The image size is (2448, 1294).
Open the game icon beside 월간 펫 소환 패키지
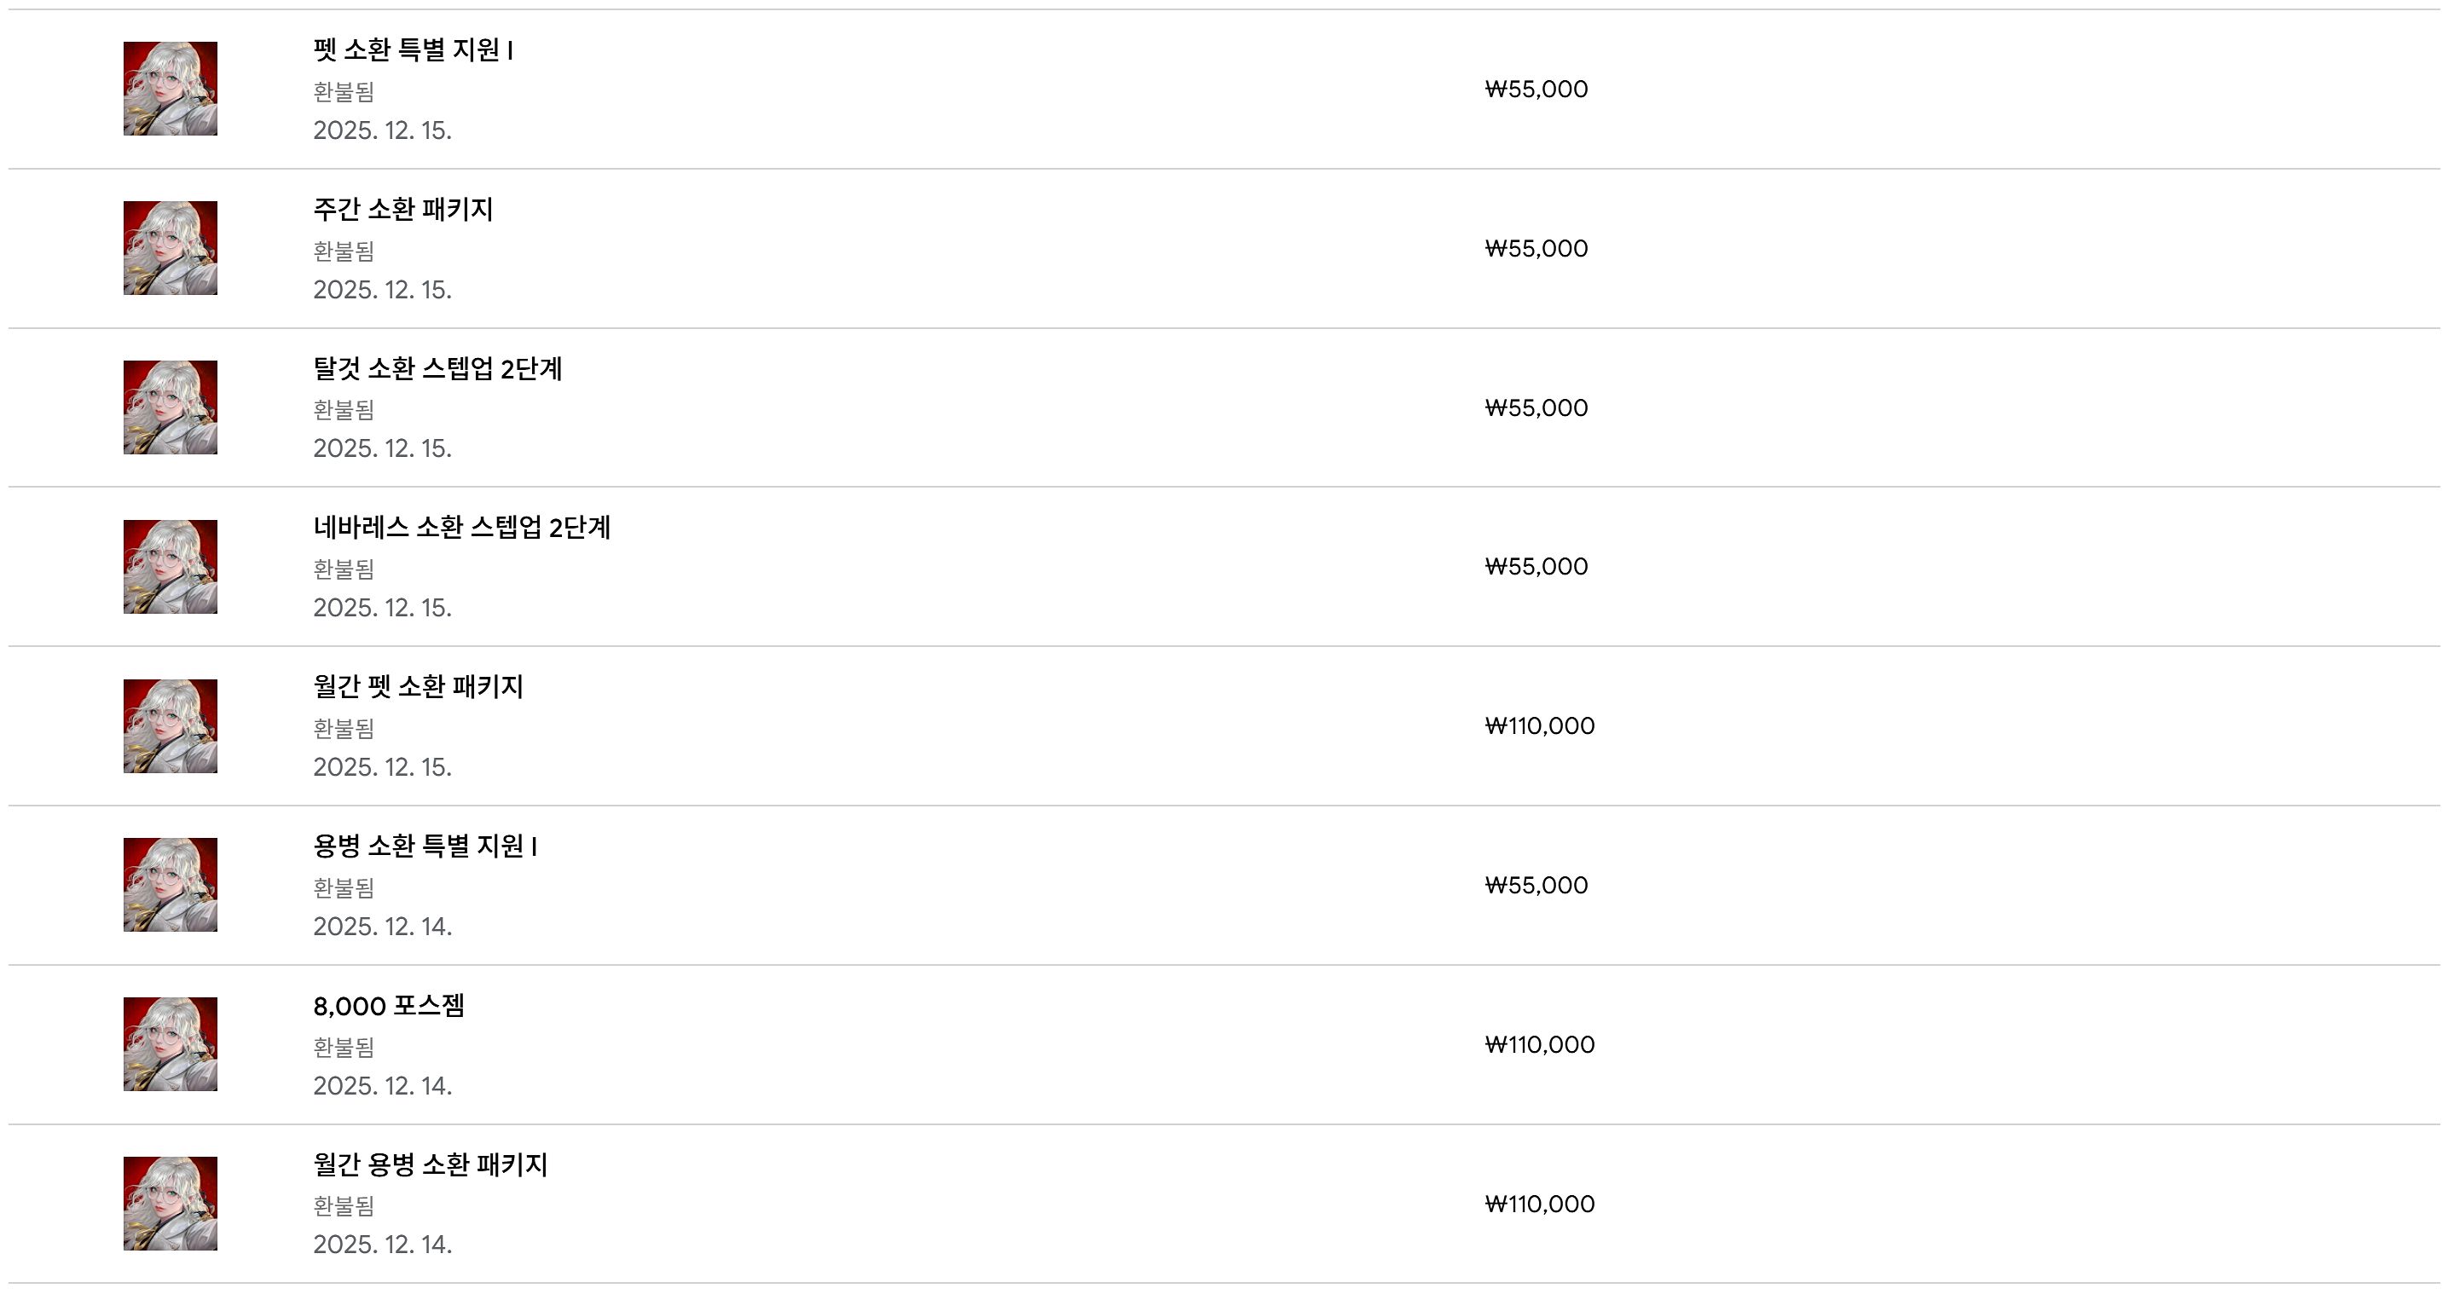(x=170, y=726)
